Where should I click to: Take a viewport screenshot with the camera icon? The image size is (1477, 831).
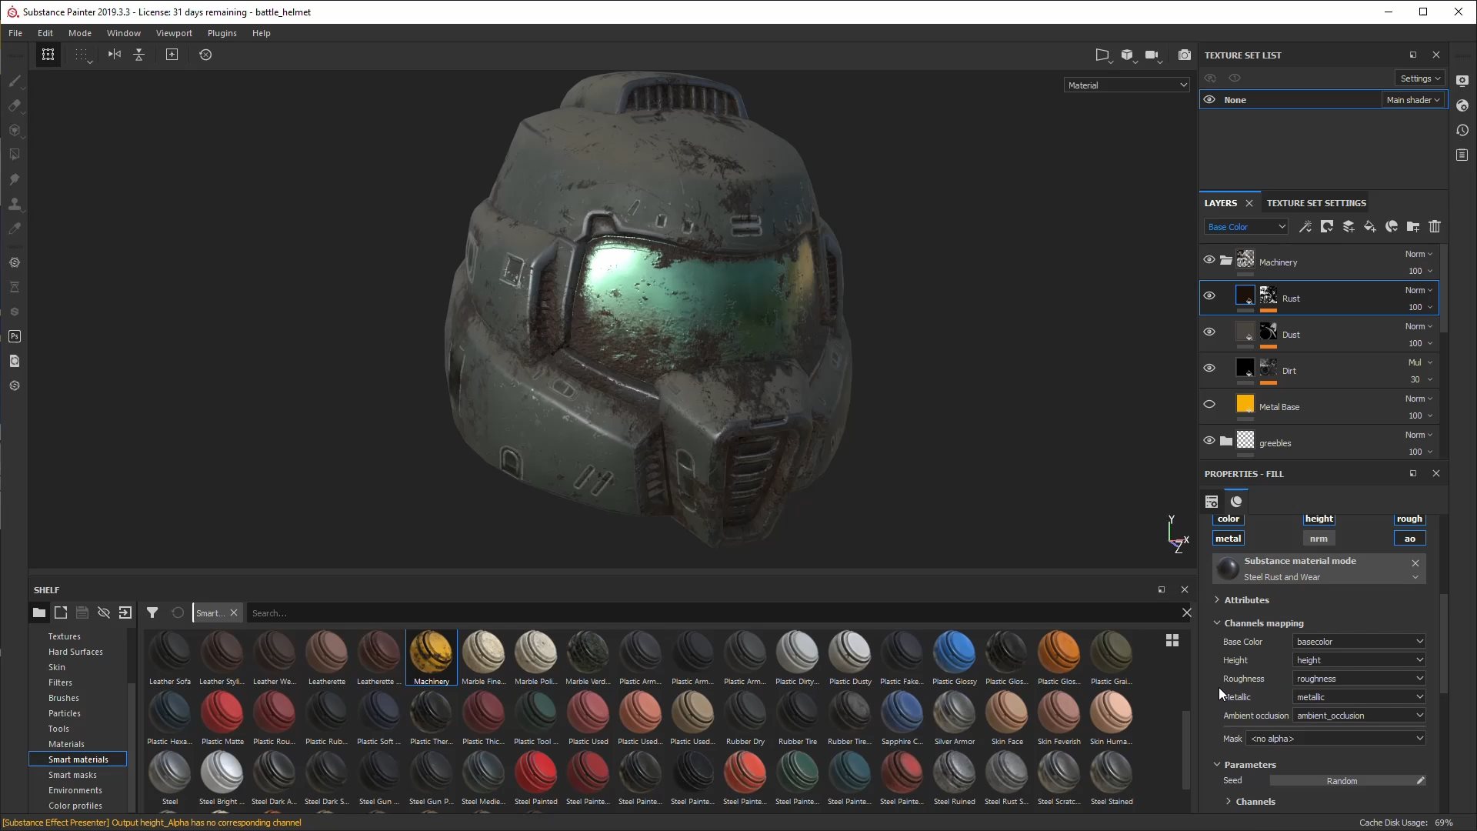1185,55
